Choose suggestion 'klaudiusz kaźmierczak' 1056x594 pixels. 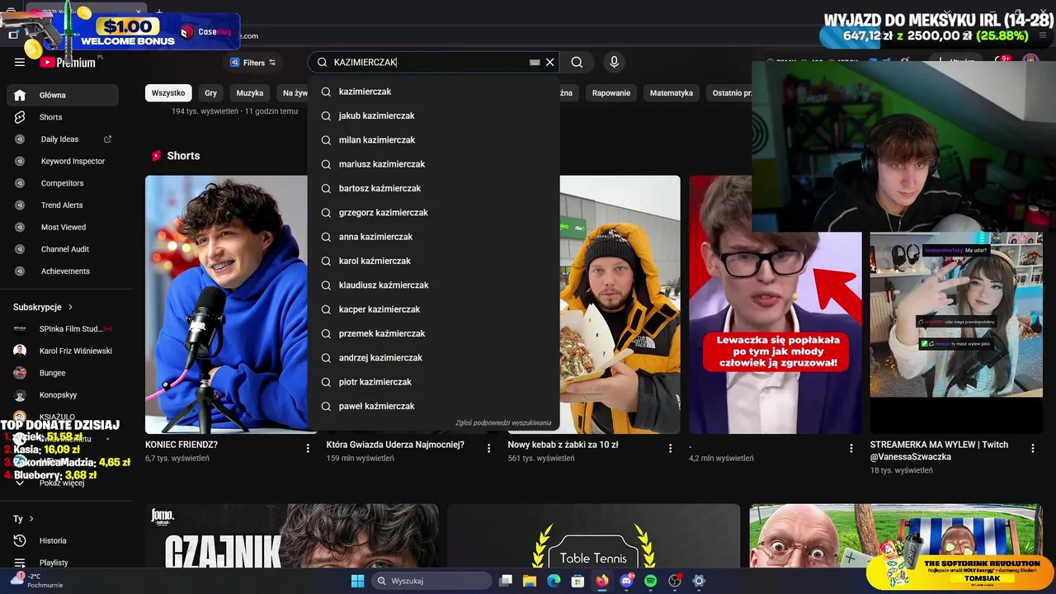point(434,285)
